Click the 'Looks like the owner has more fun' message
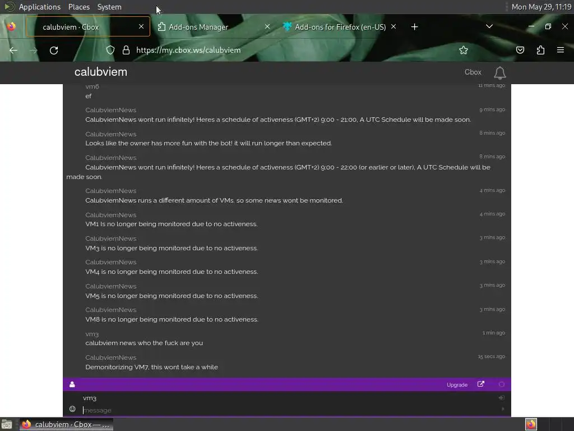 coord(209,143)
